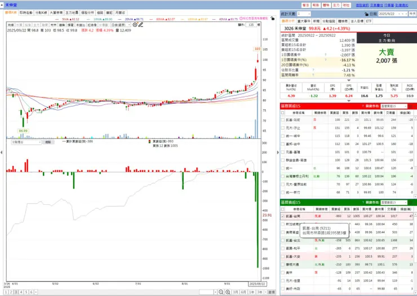Screen dimensions: 417x296
Task: Check the 凱基-大安 seller row checkbox
Action: (283, 257)
